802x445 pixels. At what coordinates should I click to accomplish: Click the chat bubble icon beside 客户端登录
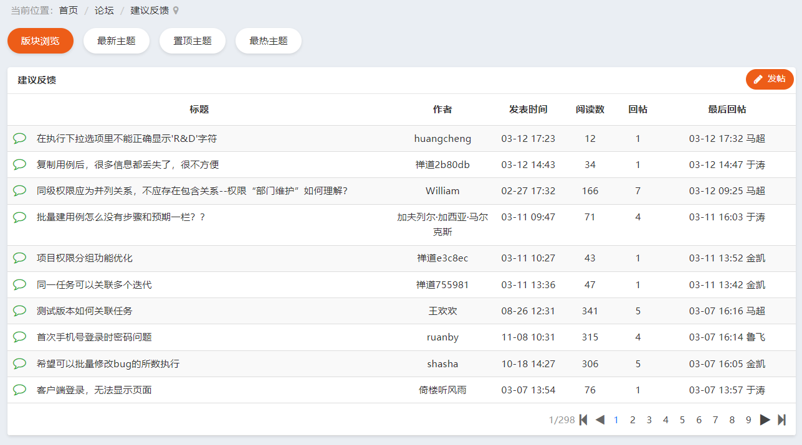pyautogui.click(x=20, y=390)
